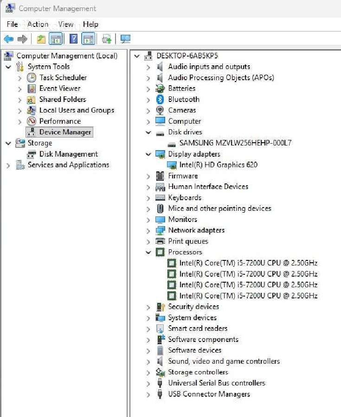Select Performance label in System Tools

(60, 121)
